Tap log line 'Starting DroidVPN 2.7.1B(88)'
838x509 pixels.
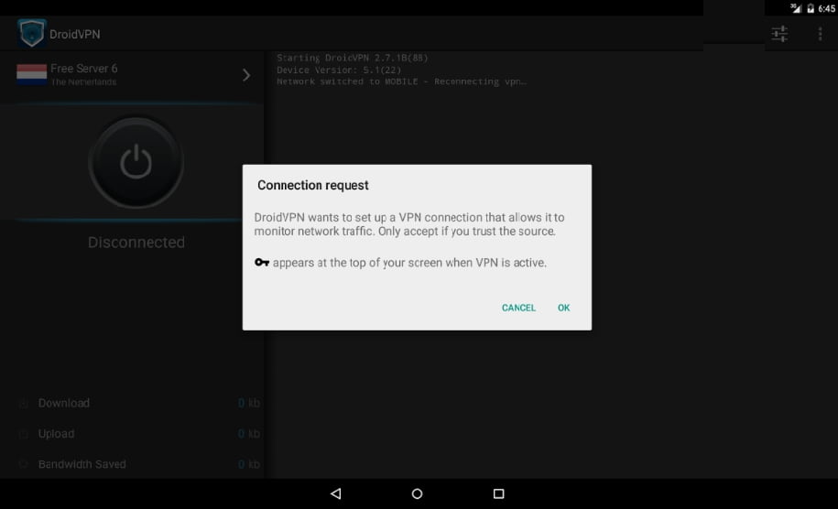tap(353, 58)
